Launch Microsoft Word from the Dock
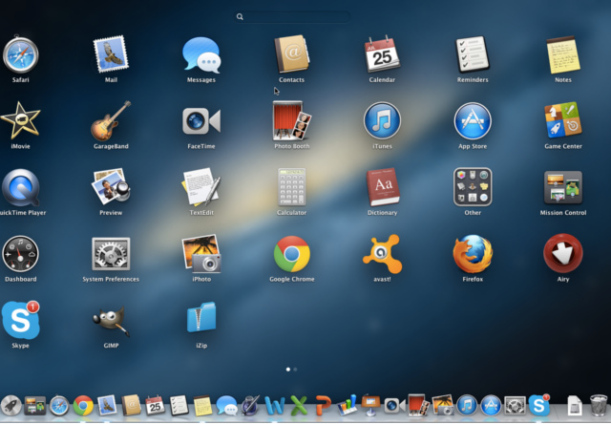Screen dimensions: 611x424 [x=275, y=406]
